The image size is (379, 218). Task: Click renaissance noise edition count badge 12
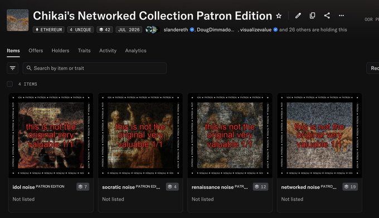260,187
